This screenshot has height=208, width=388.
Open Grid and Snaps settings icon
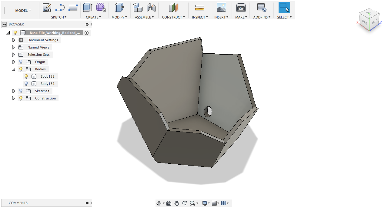click(214, 203)
